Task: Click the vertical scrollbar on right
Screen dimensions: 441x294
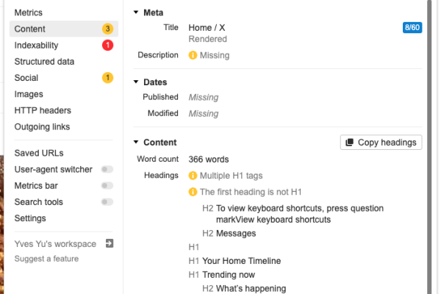Action: coord(429,147)
